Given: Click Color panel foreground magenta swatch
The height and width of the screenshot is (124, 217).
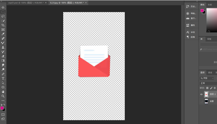Looking at the screenshot, I should (202, 10).
